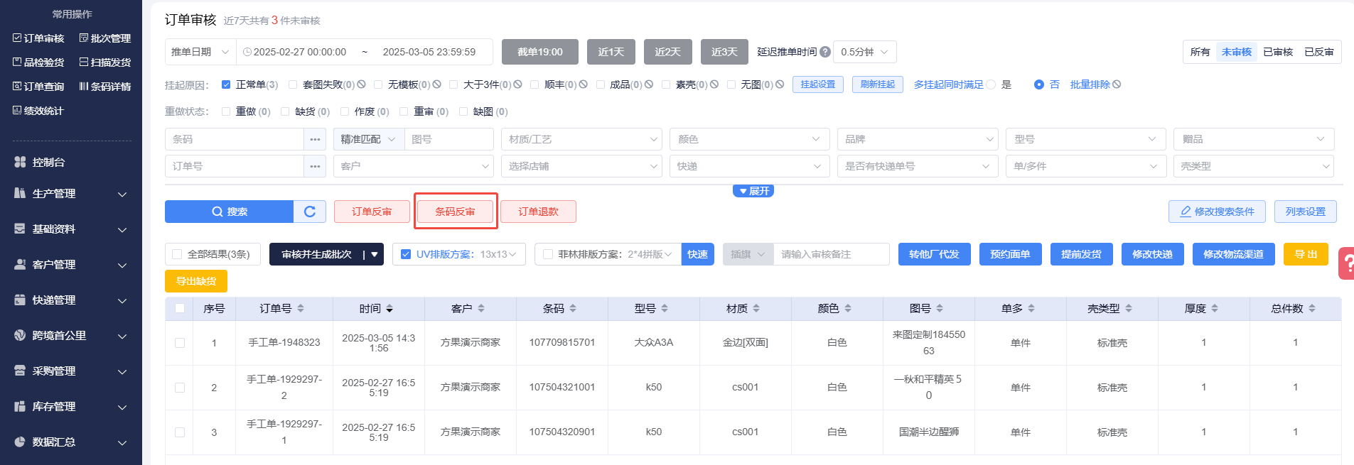Click the help icon next to 延迟推单时间
1354x465 pixels.
[824, 52]
